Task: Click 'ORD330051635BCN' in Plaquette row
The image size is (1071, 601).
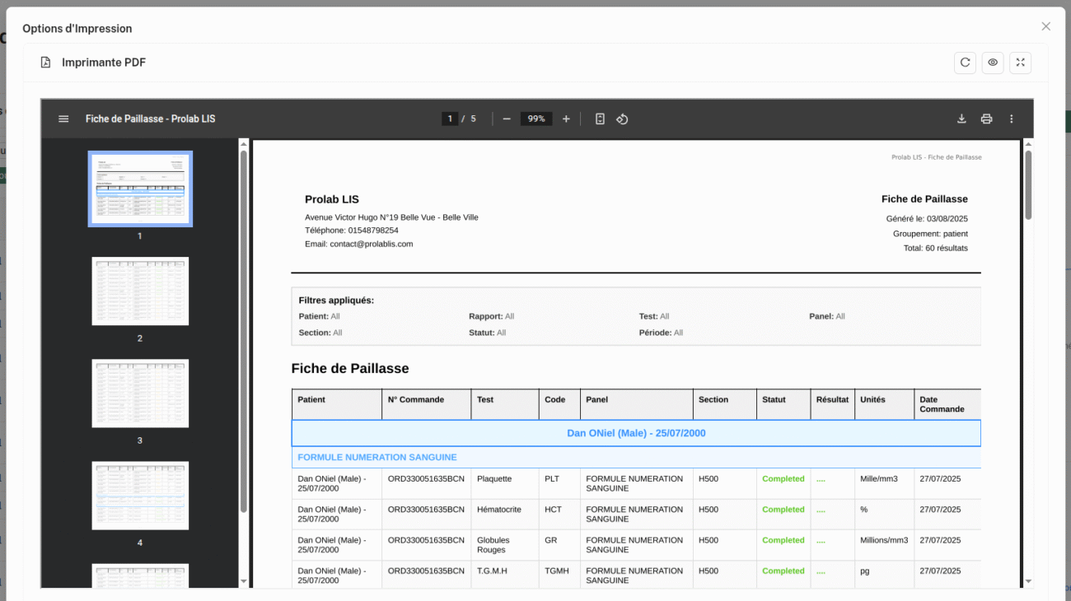Action: [426, 478]
